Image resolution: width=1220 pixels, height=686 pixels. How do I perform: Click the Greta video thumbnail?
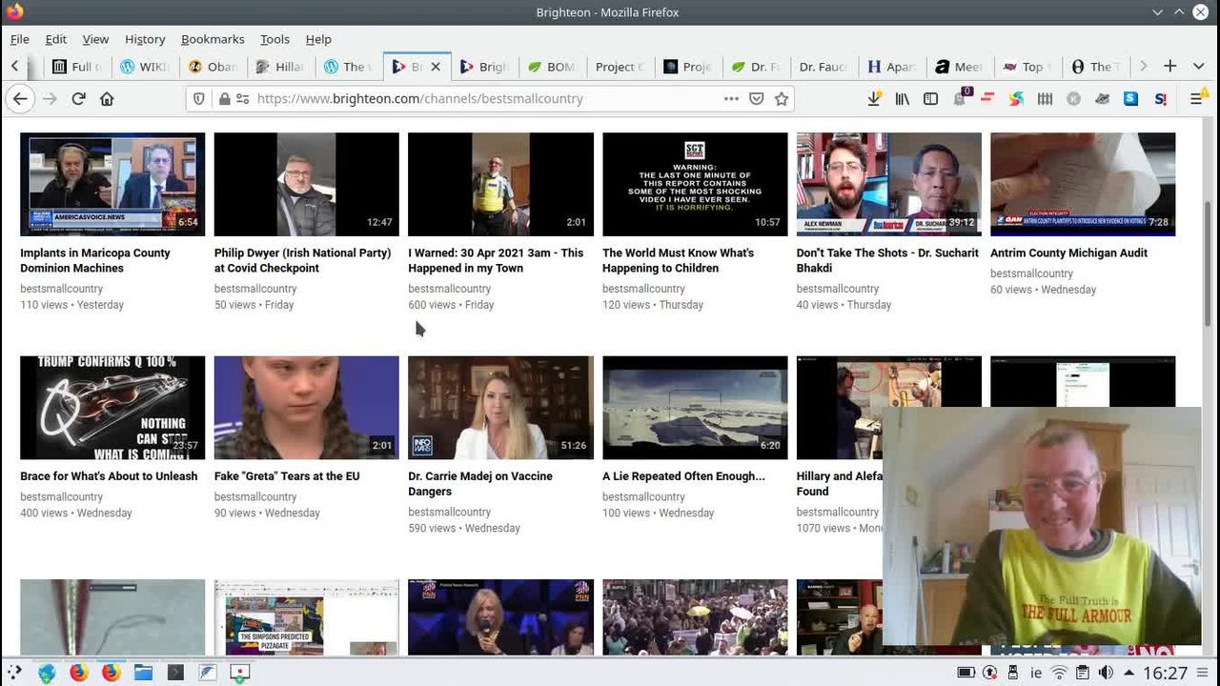(306, 408)
